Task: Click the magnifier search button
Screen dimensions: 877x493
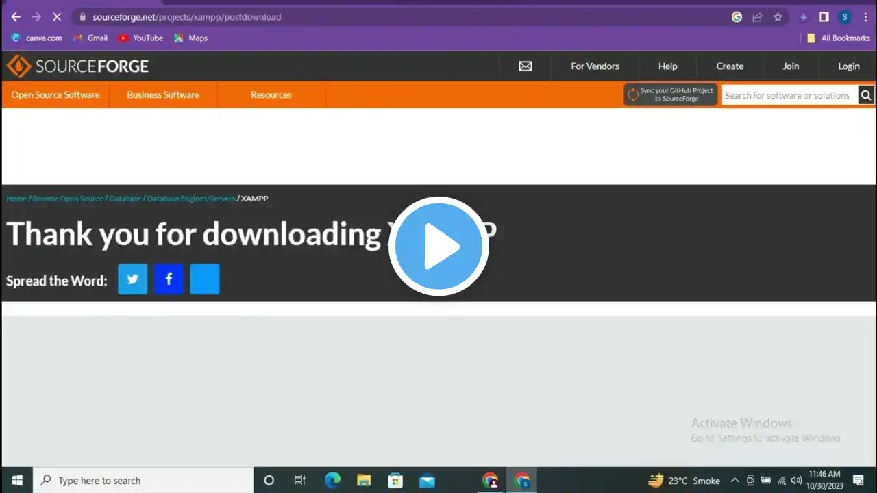Action: 866,95
